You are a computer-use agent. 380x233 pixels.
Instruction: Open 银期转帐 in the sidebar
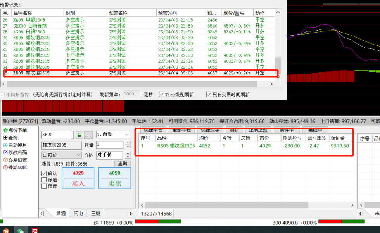17,167
